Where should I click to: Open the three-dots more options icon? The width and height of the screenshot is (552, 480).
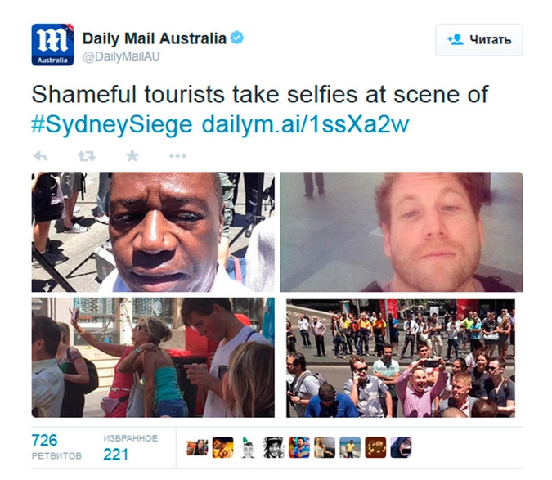click(177, 155)
